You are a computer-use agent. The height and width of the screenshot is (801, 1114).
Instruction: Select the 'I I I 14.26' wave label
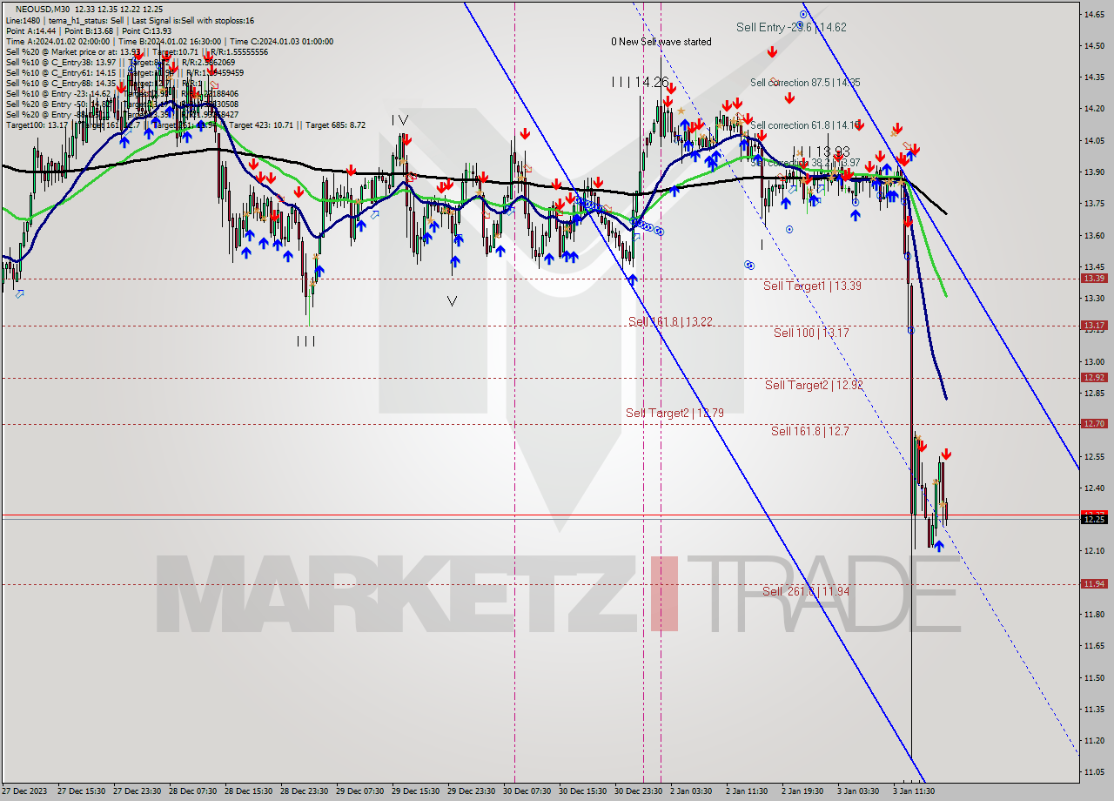click(x=640, y=82)
